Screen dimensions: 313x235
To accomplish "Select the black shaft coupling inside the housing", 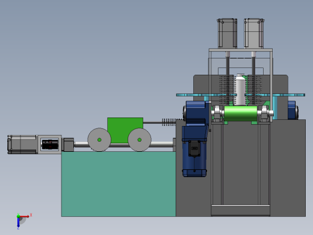I will pos(50,144).
